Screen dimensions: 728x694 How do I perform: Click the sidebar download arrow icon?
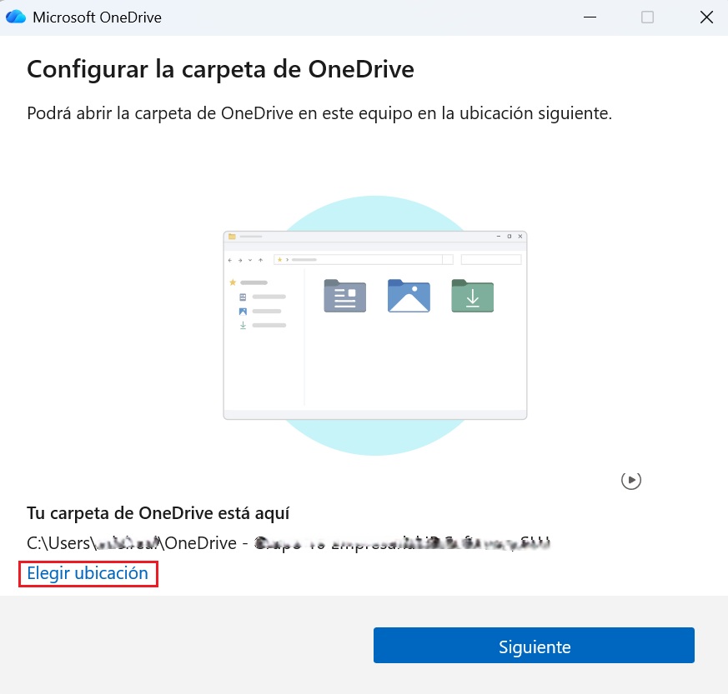[243, 325]
